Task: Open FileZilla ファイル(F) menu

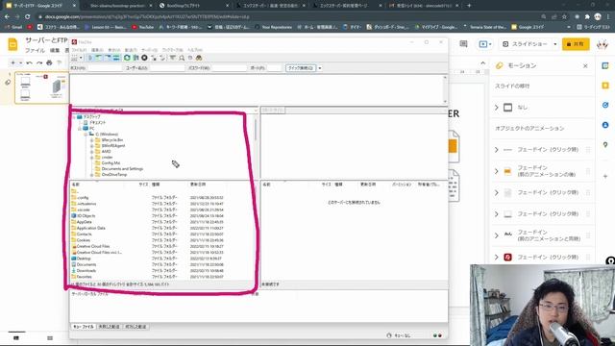Action: click(79, 50)
